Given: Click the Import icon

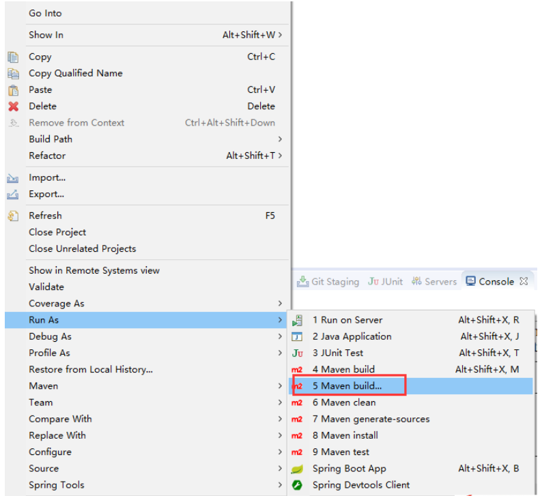Looking at the screenshot, I should coord(13,178).
